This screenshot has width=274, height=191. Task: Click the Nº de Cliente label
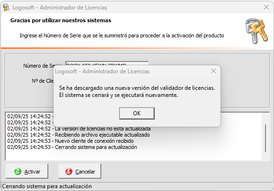click(43, 81)
